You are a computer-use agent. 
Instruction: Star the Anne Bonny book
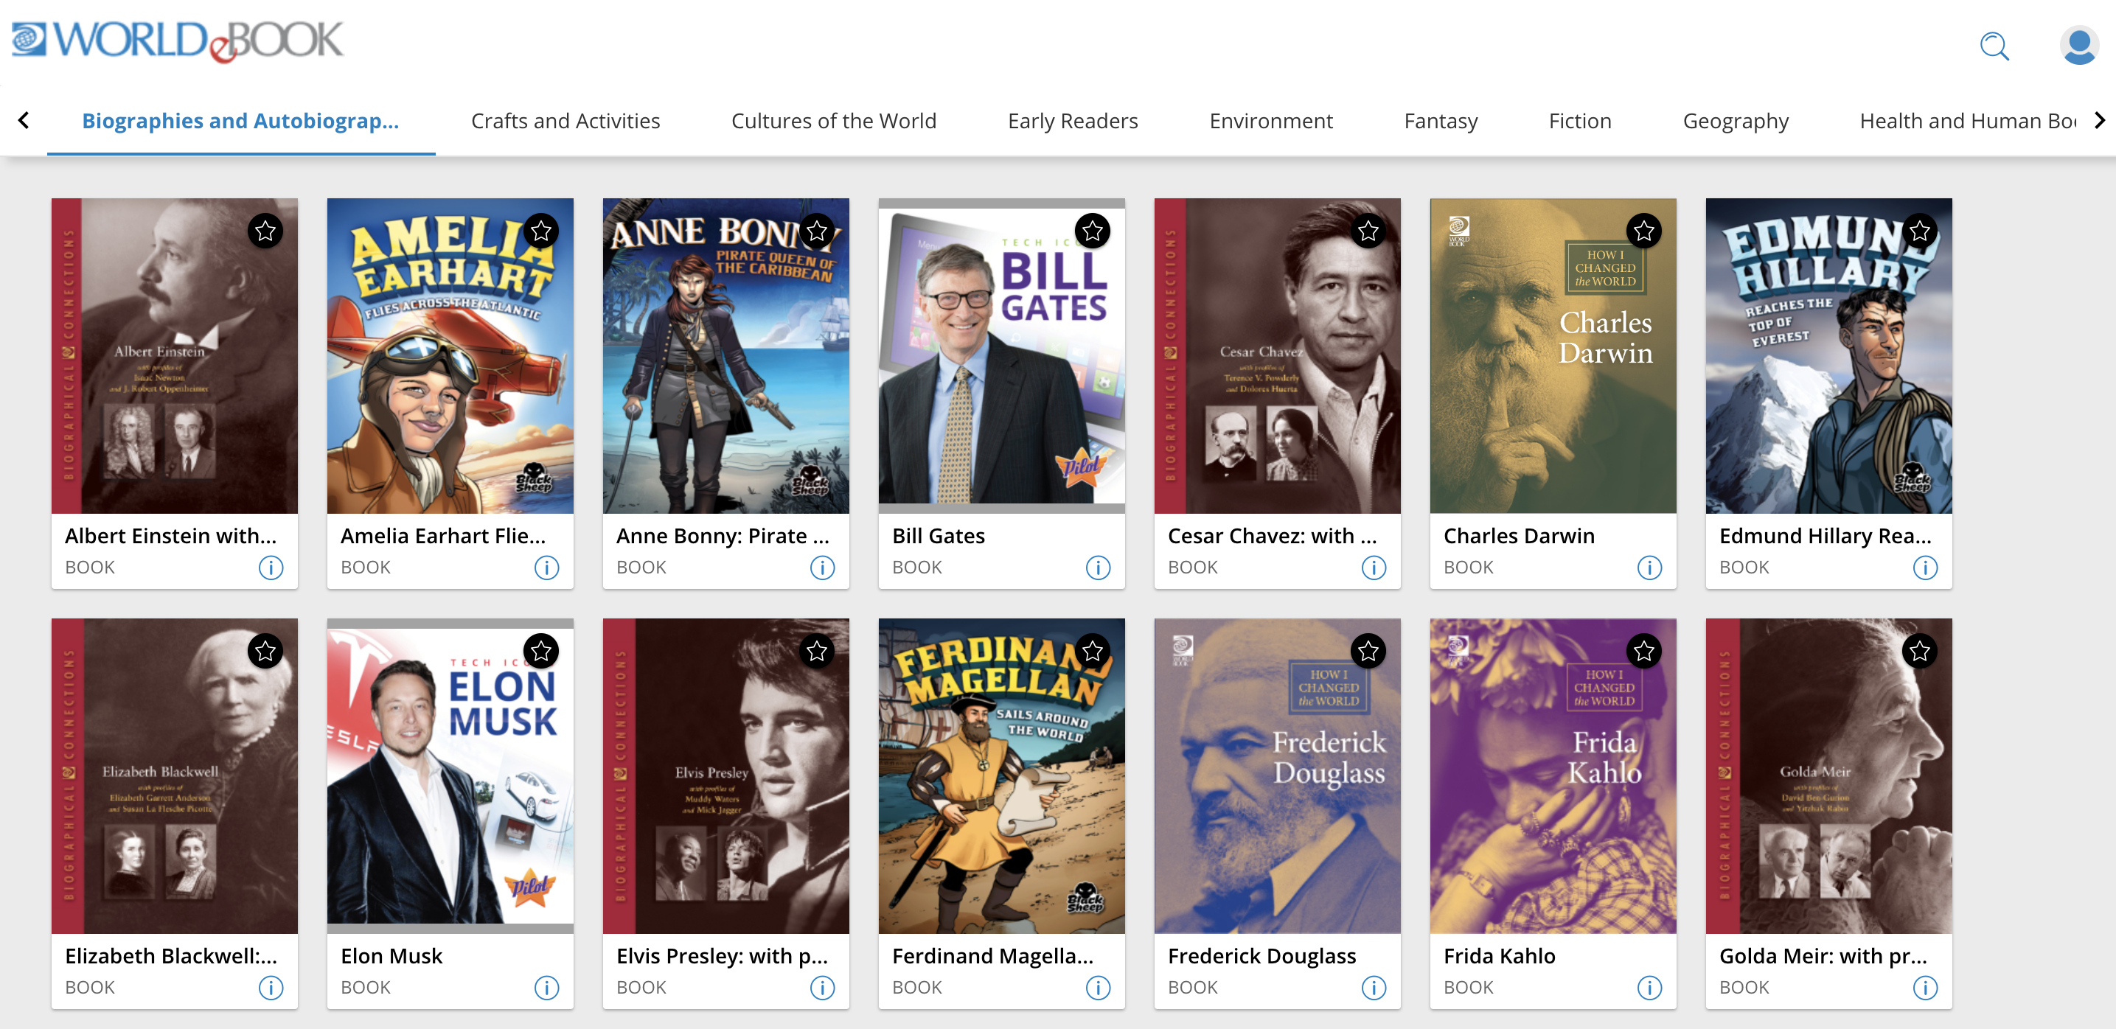(816, 231)
